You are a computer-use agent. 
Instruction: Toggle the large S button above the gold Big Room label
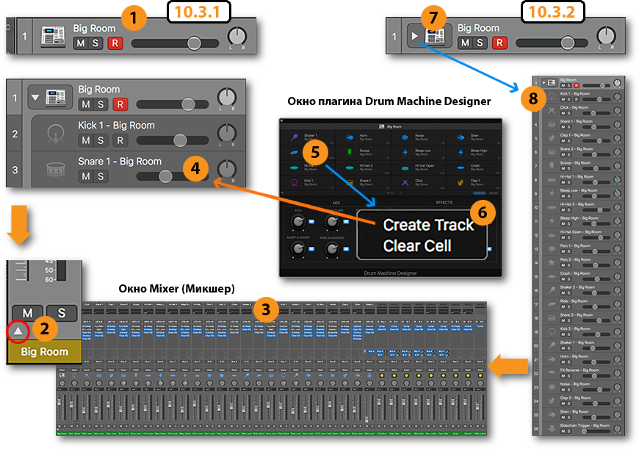(x=62, y=313)
